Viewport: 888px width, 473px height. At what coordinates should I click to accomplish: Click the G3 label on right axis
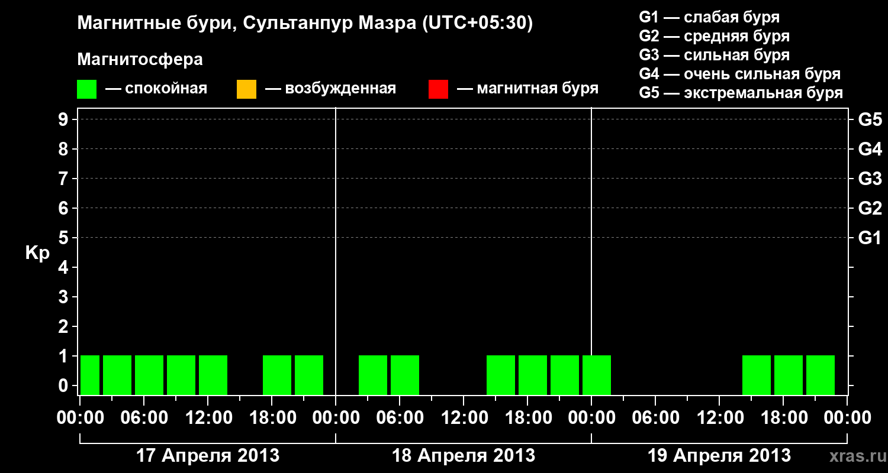[870, 179]
